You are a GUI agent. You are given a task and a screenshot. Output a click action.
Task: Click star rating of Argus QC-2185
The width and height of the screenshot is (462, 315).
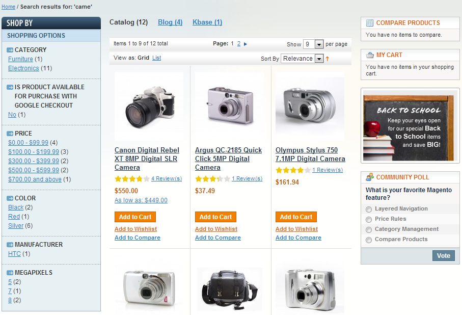click(x=212, y=179)
